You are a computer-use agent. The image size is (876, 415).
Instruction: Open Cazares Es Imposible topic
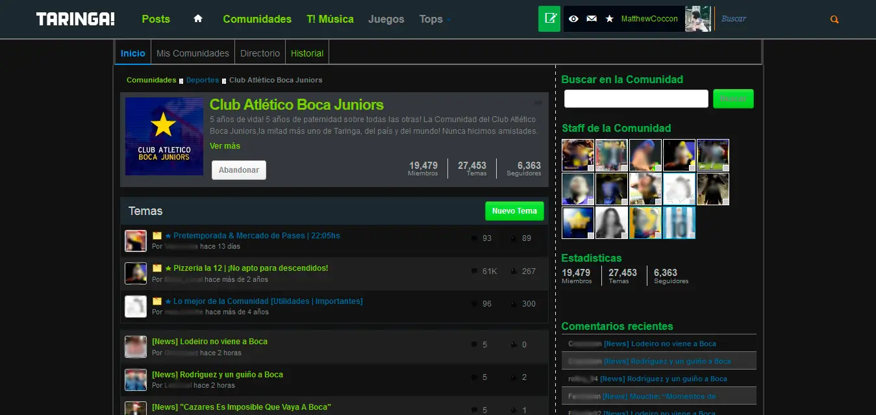(242, 407)
